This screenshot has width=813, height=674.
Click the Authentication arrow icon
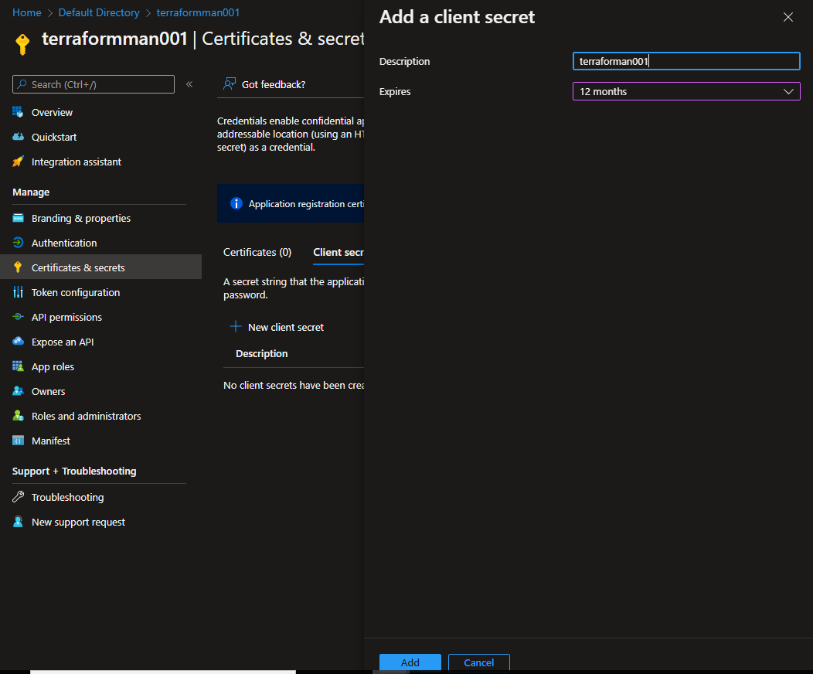point(18,243)
